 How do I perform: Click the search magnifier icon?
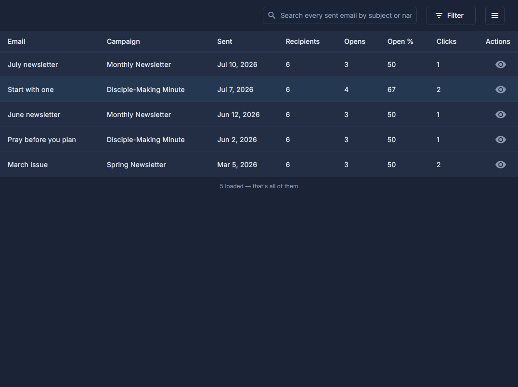(x=272, y=15)
